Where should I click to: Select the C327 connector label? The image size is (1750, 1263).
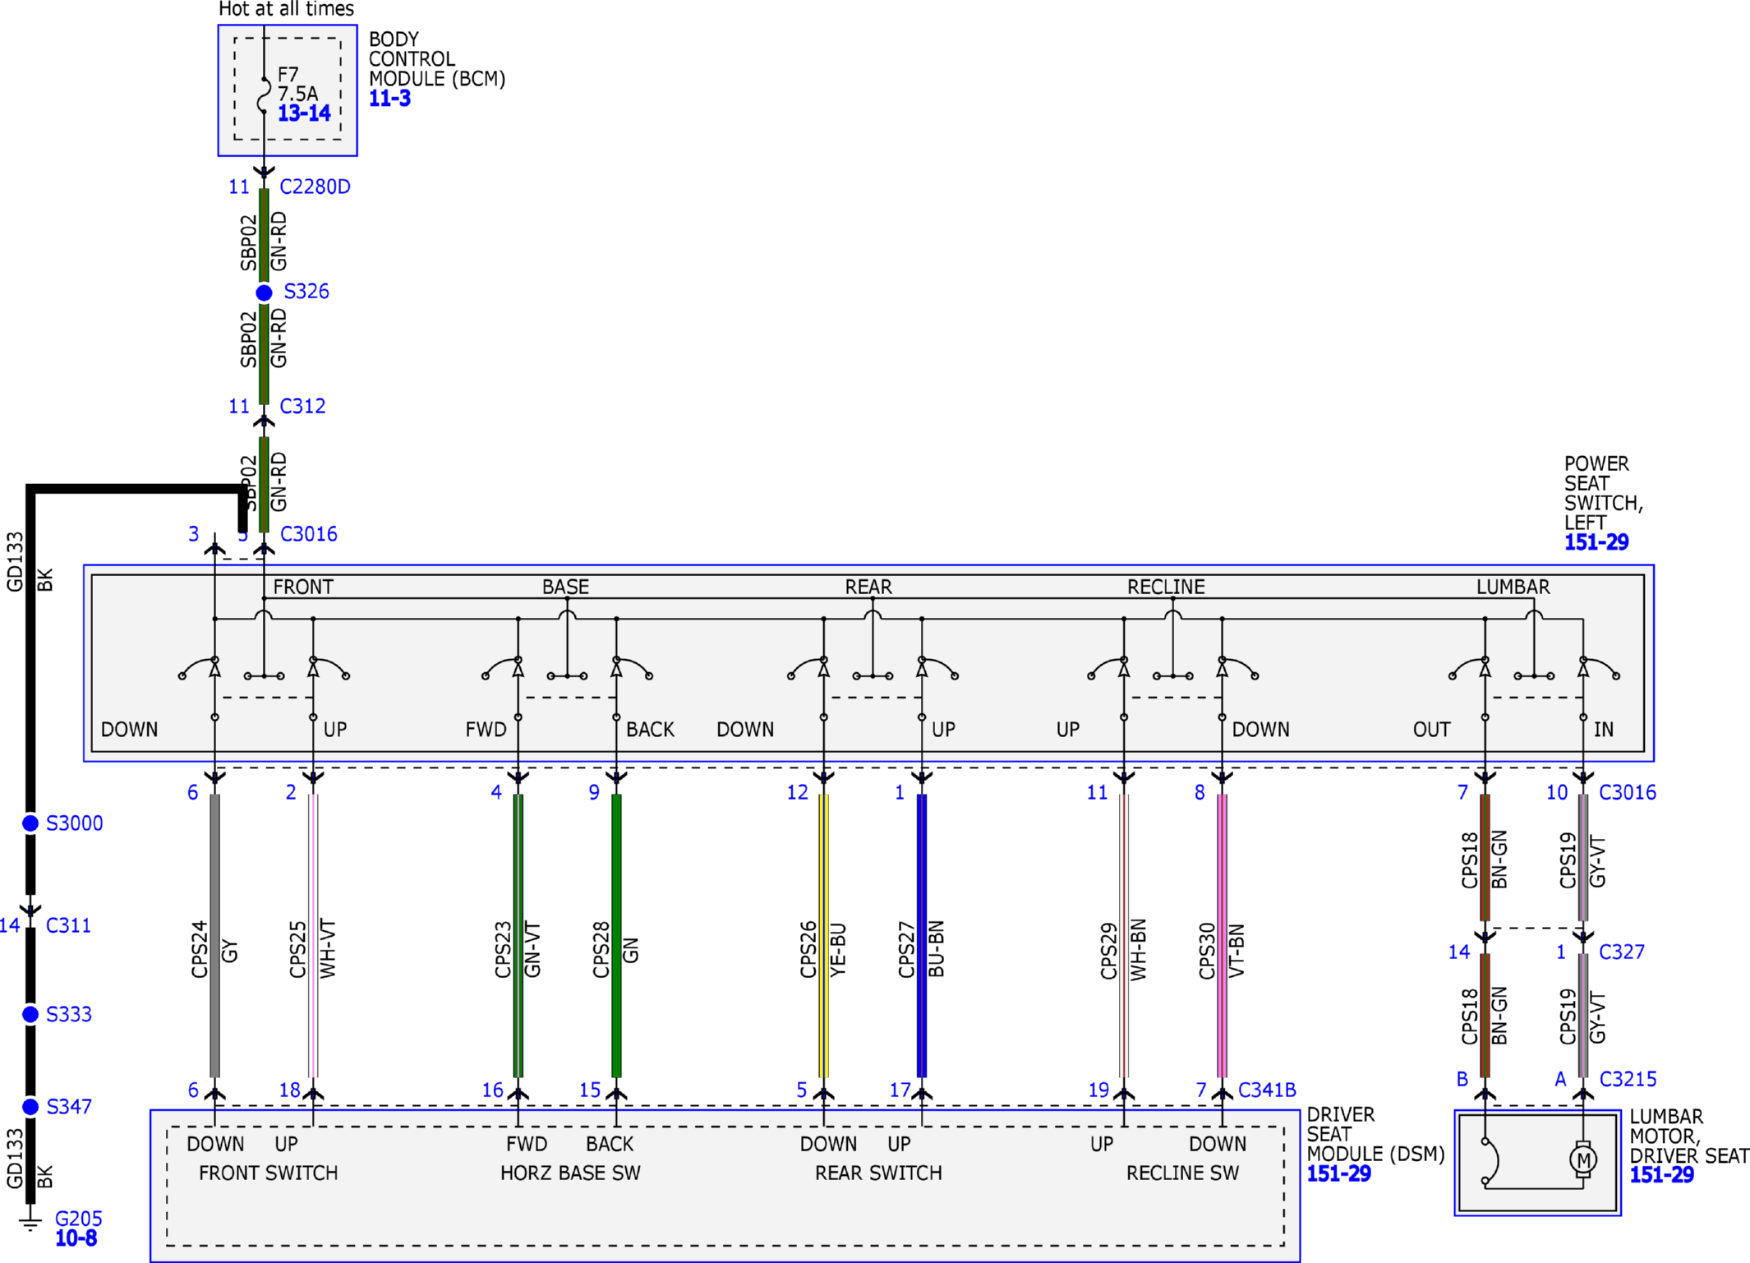pyautogui.click(x=1622, y=952)
